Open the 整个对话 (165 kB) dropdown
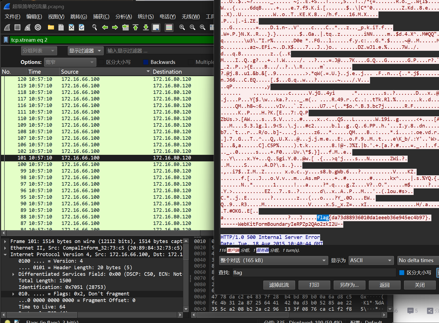 tap(273, 260)
